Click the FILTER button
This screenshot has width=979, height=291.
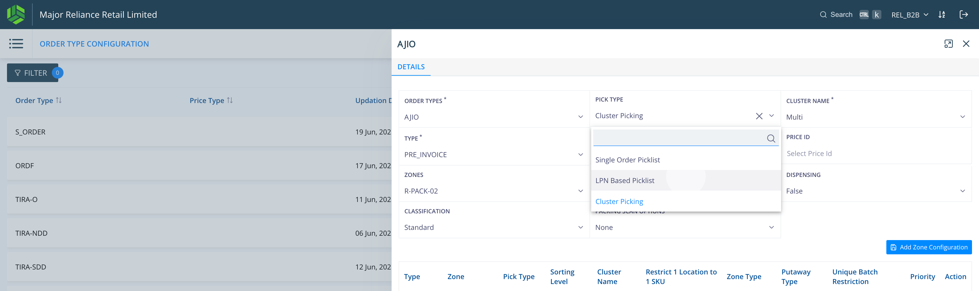[x=33, y=73]
